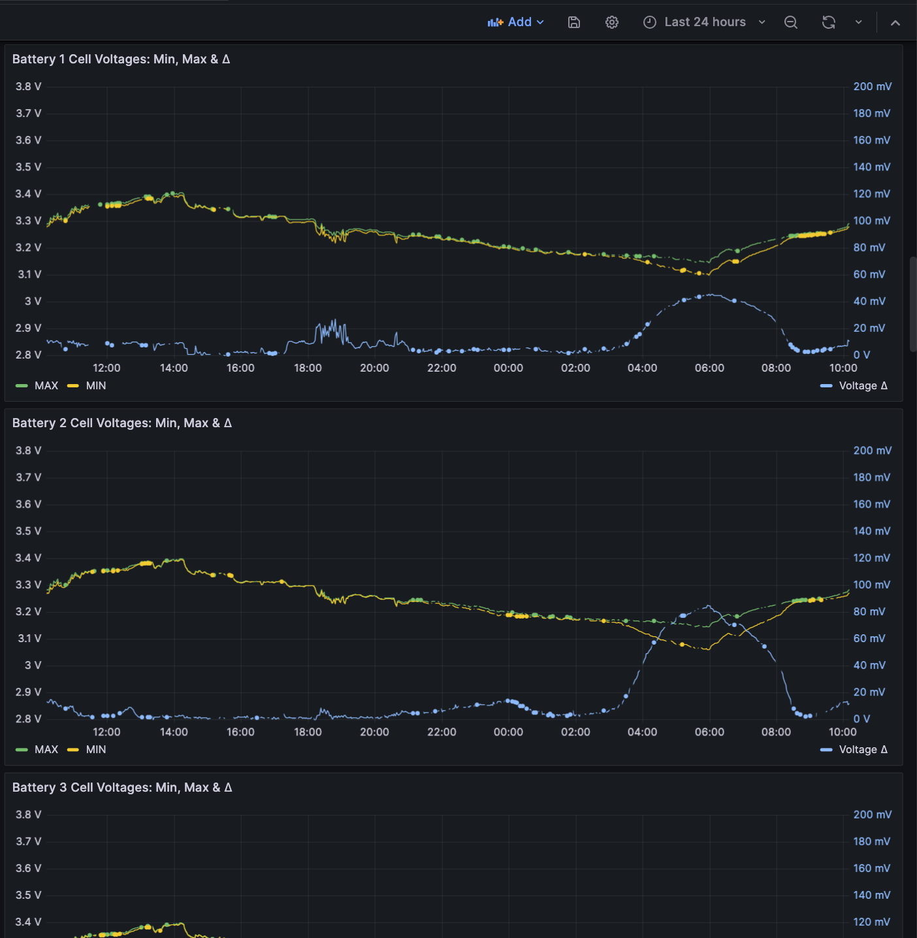Click the 140 mV label on Battery 3 chart
Screen dimensions: 917x938
coord(872,896)
